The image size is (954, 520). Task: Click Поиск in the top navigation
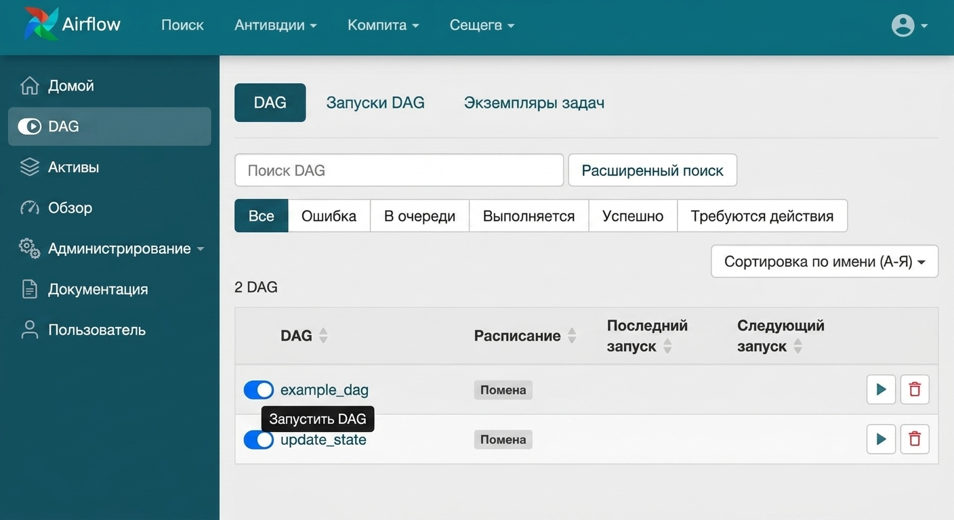point(182,25)
